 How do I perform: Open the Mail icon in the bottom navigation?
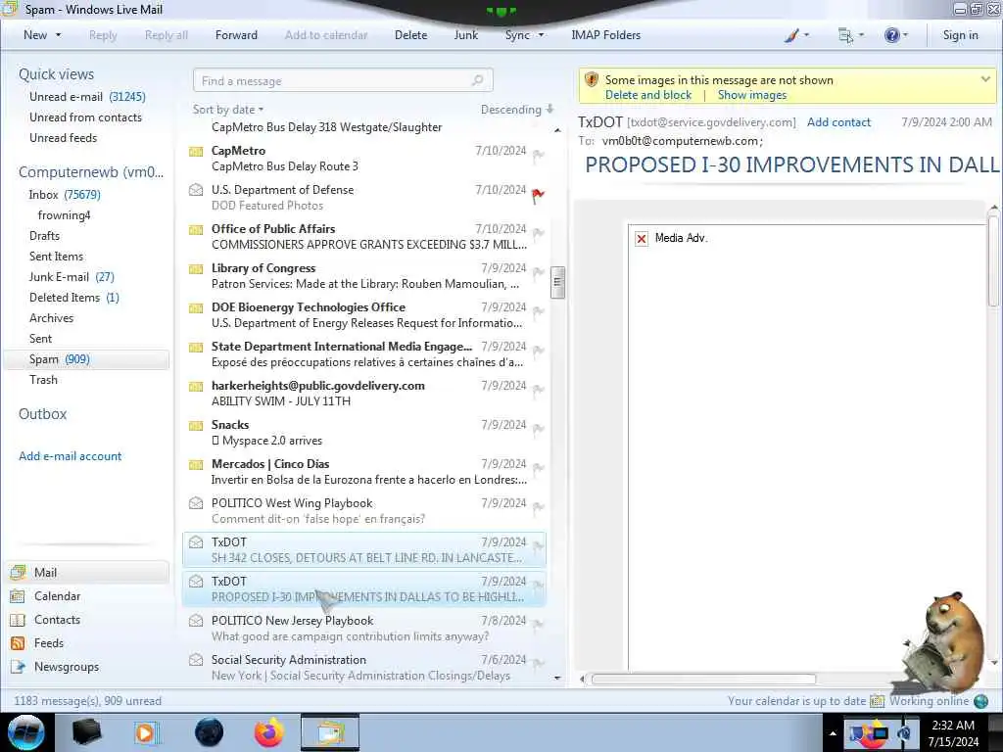(x=19, y=572)
